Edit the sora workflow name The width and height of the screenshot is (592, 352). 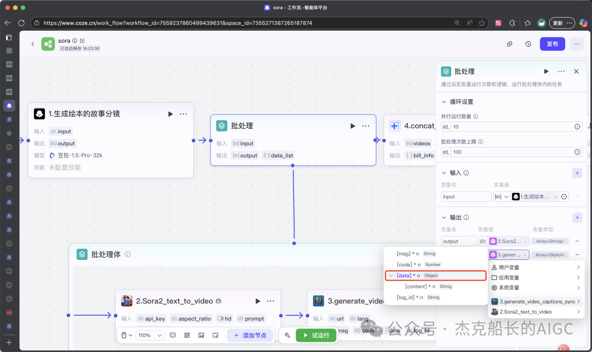tap(82, 41)
